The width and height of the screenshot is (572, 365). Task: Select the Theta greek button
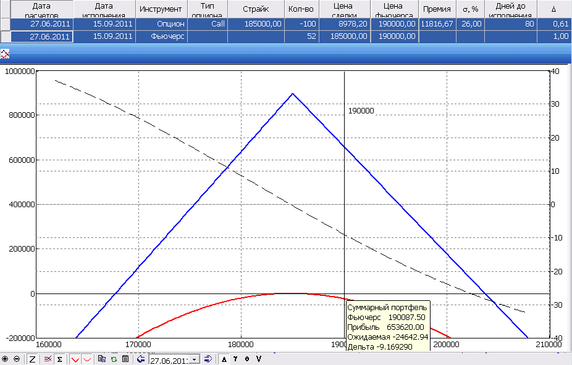pos(246,359)
